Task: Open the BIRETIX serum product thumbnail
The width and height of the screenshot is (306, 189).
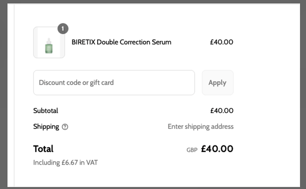Action: click(49, 43)
